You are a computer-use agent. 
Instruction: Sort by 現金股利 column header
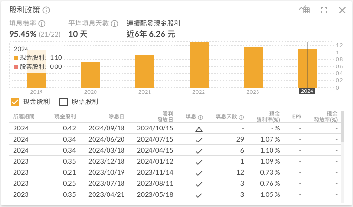(x=65, y=116)
